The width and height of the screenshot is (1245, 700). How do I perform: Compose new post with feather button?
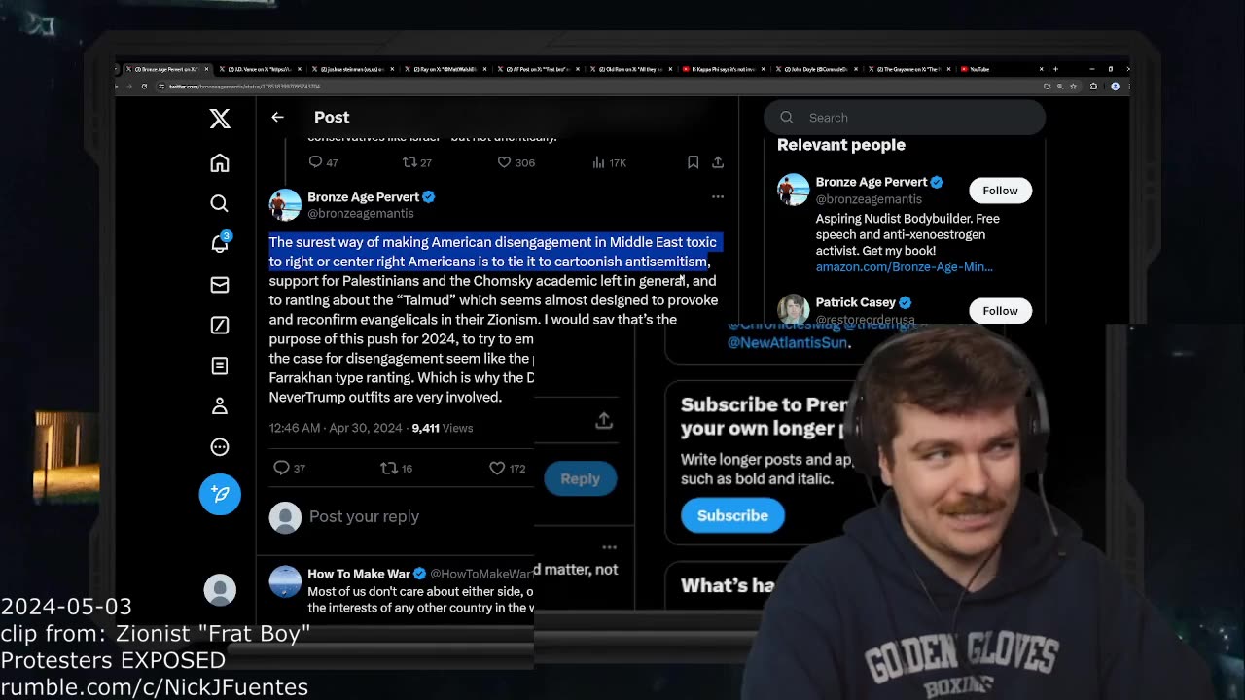(220, 494)
